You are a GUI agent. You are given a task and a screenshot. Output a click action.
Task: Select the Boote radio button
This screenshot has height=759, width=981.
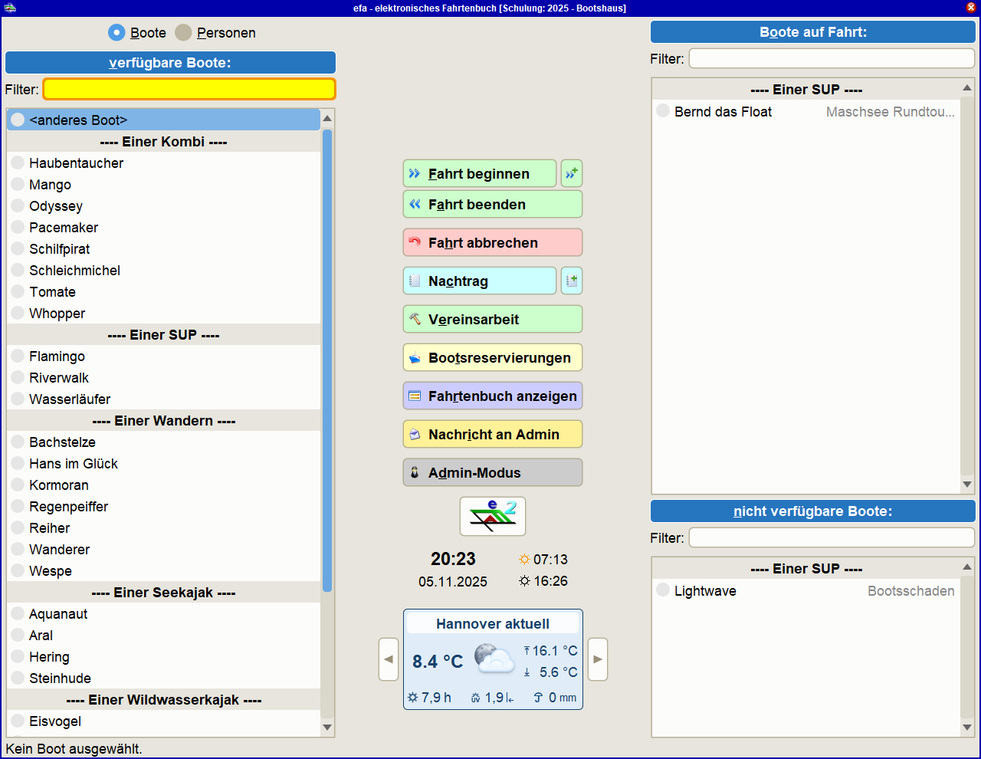tap(116, 32)
